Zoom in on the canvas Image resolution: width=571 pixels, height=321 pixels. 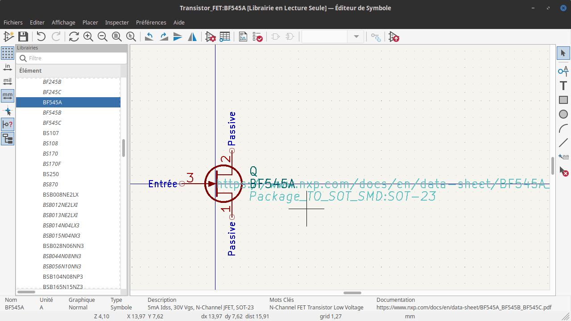pos(88,37)
